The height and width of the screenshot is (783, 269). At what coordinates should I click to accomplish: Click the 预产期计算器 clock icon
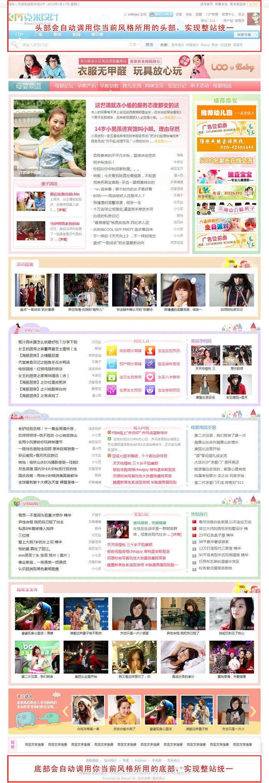111,364
